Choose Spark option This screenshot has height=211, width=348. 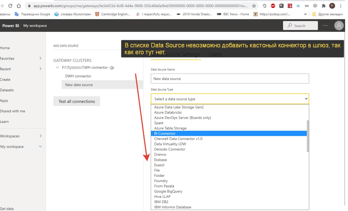click(229, 123)
